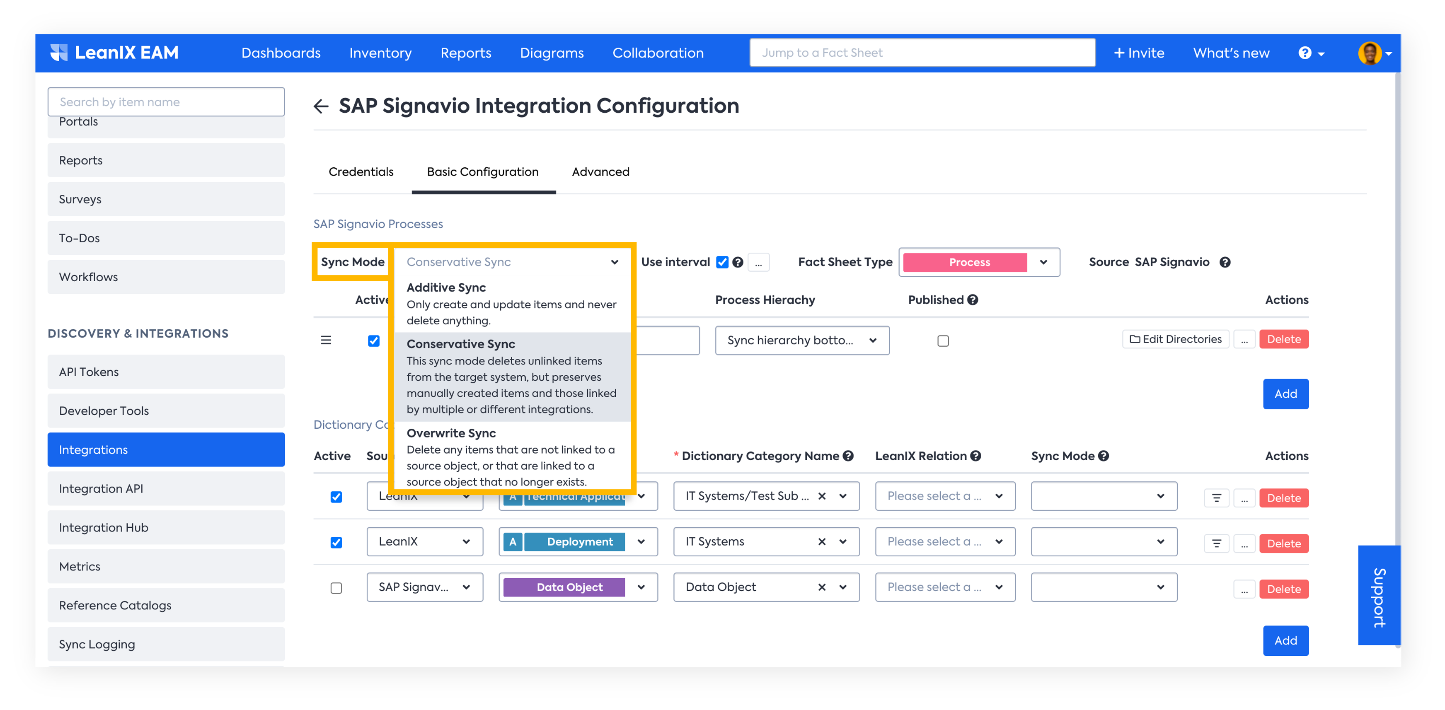Open the SAP Signavio source dropdown

point(425,587)
